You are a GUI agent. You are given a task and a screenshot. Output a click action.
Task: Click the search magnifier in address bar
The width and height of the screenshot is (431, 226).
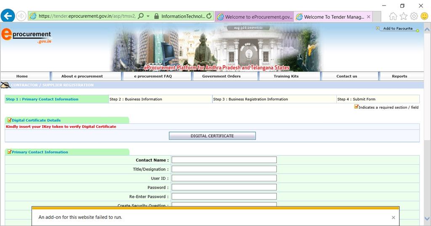tap(141, 16)
